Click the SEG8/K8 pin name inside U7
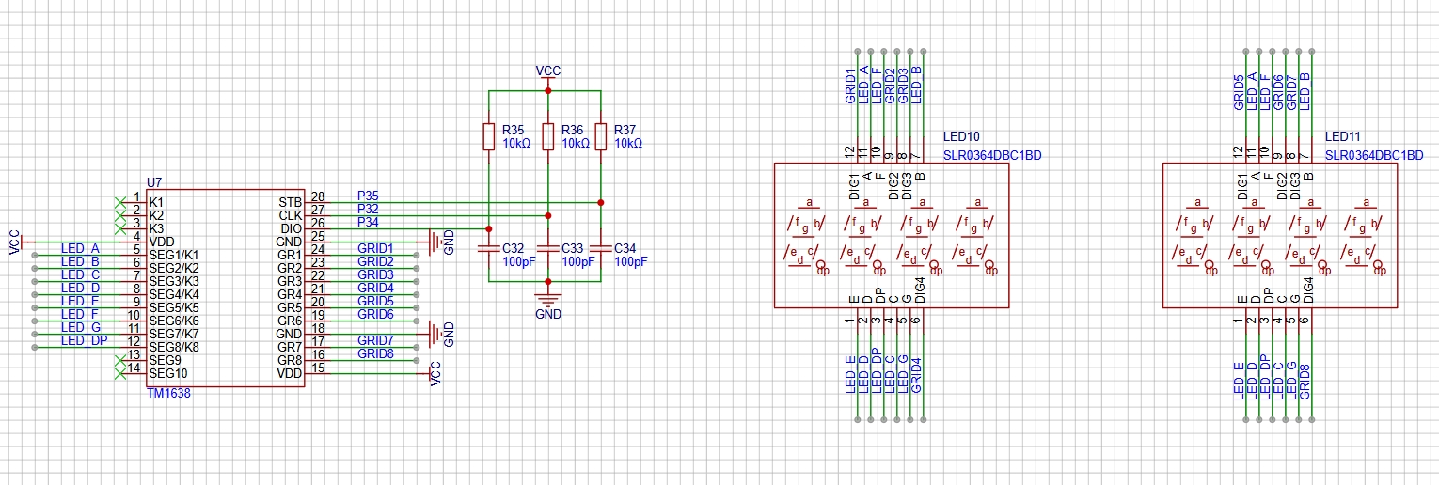The image size is (1439, 485). tap(174, 347)
